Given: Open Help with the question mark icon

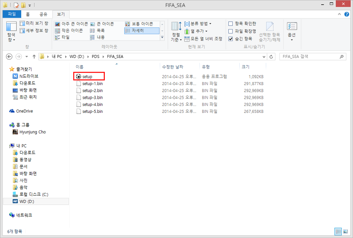Looking at the screenshot, I should [347, 14].
